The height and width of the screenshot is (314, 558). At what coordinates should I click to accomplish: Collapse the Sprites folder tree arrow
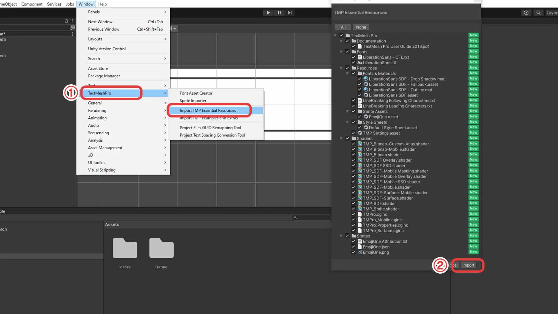tap(341, 236)
